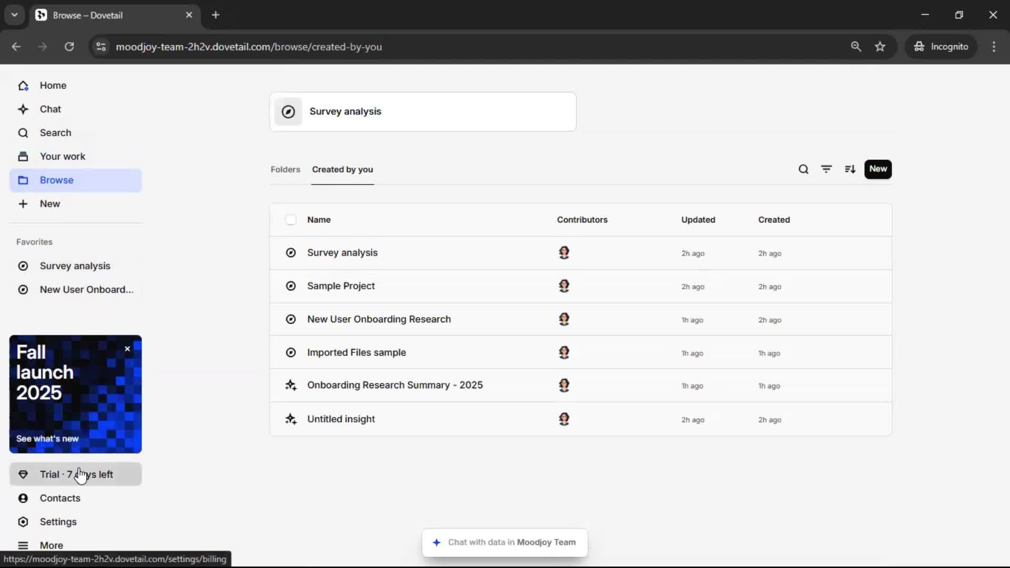Open Trial 7 days left billing link
The image size is (1010, 568).
[76, 474]
